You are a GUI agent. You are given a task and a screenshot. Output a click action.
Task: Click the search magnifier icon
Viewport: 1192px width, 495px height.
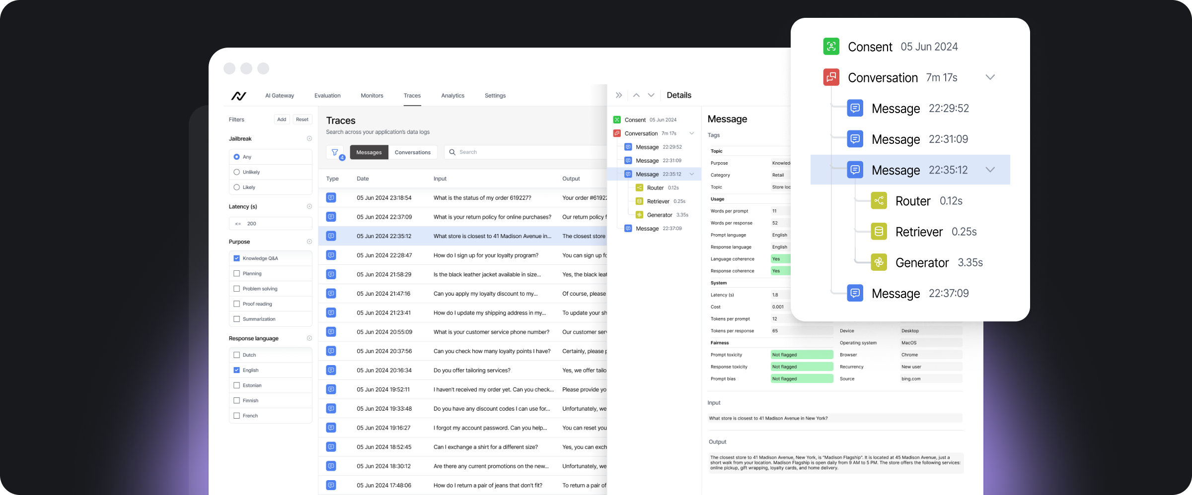(x=452, y=152)
